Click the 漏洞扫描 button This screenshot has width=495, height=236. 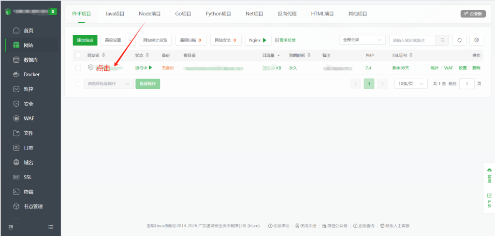coord(191,40)
